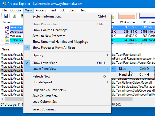The height and width of the screenshot is (116, 155).
Task: Click the System Information toolbar icon
Action: click(22, 16)
